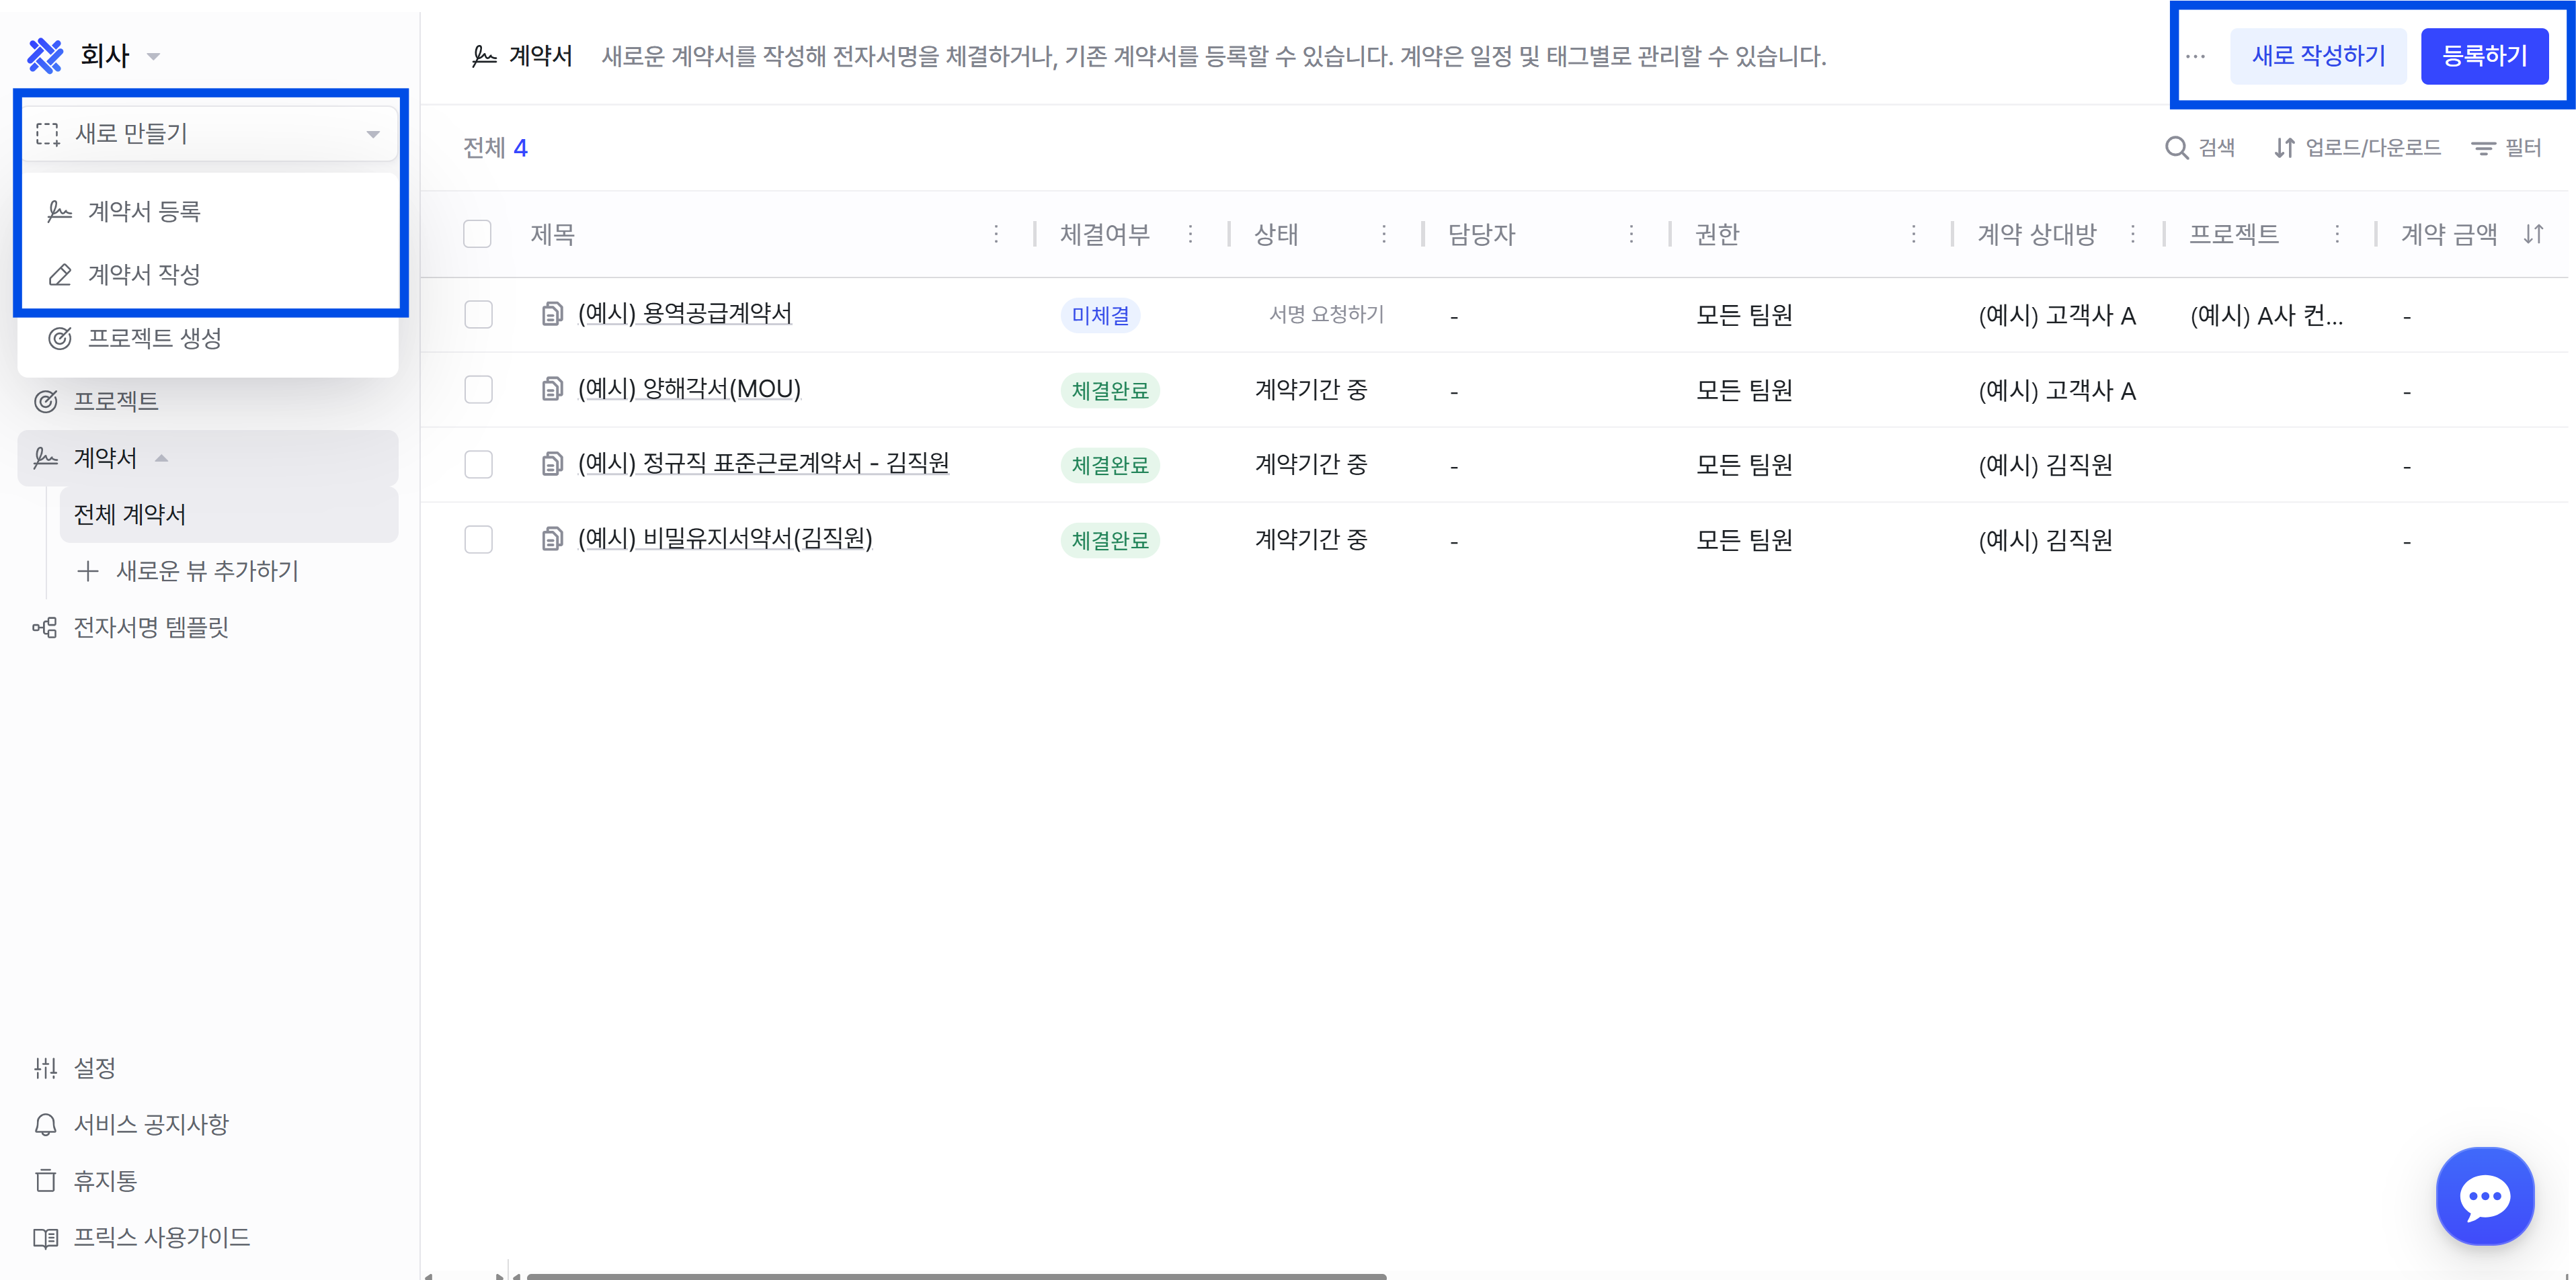The height and width of the screenshot is (1280, 2576).
Task: Click the three-dot more options icon
Action: pyautogui.click(x=2195, y=56)
